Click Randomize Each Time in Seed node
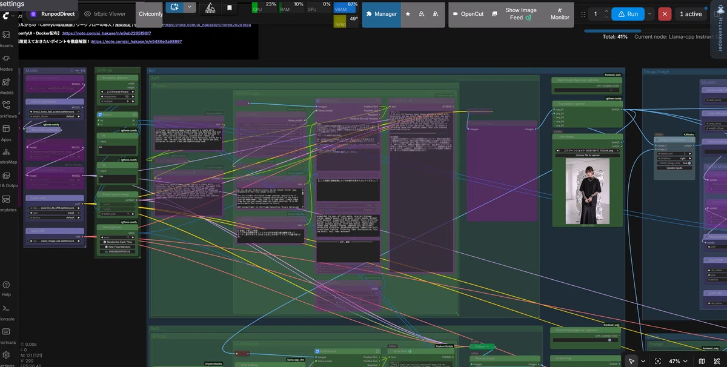727x367 pixels. (118, 242)
